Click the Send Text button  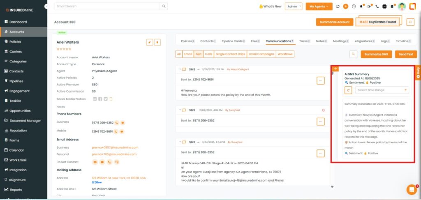(x=405, y=54)
